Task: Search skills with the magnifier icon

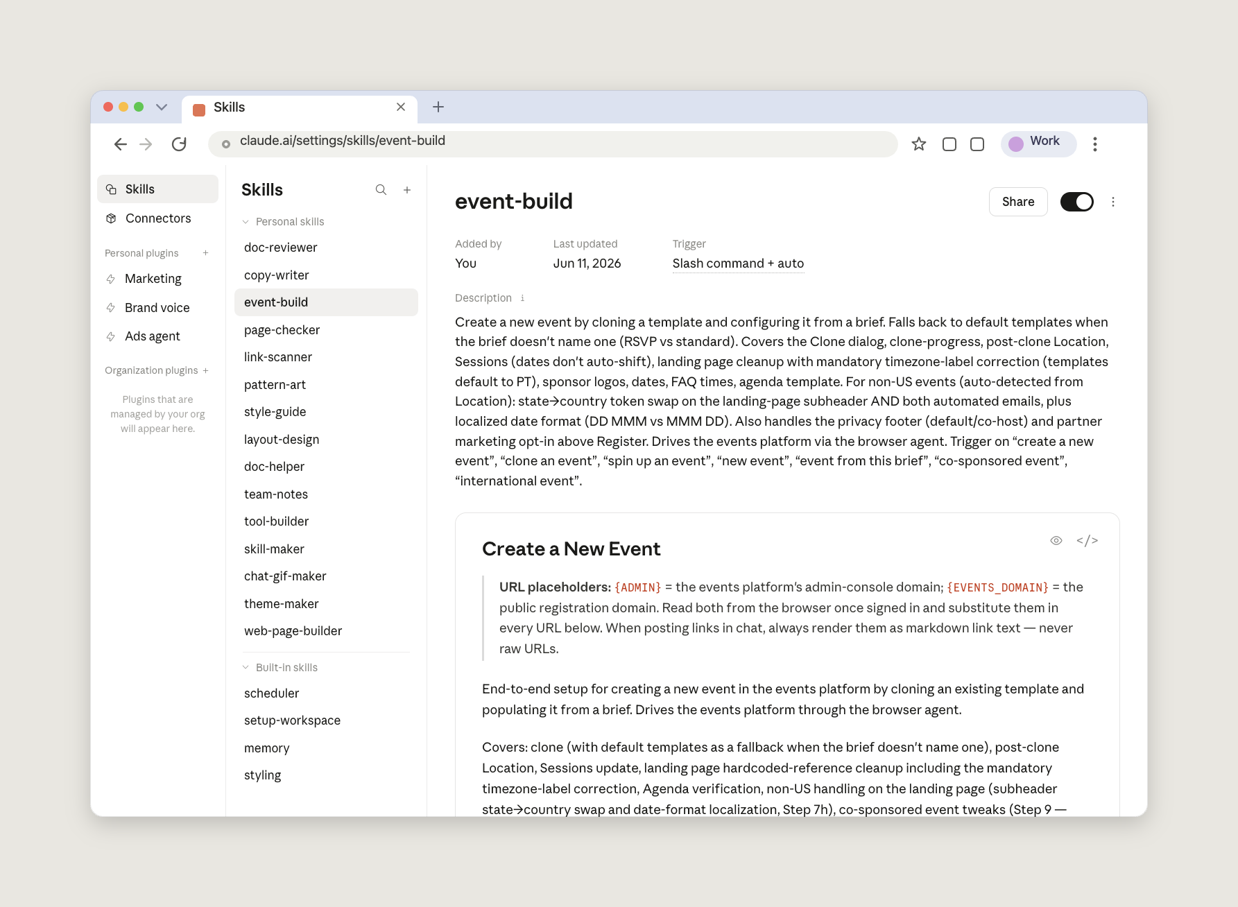Action: pyautogui.click(x=381, y=190)
